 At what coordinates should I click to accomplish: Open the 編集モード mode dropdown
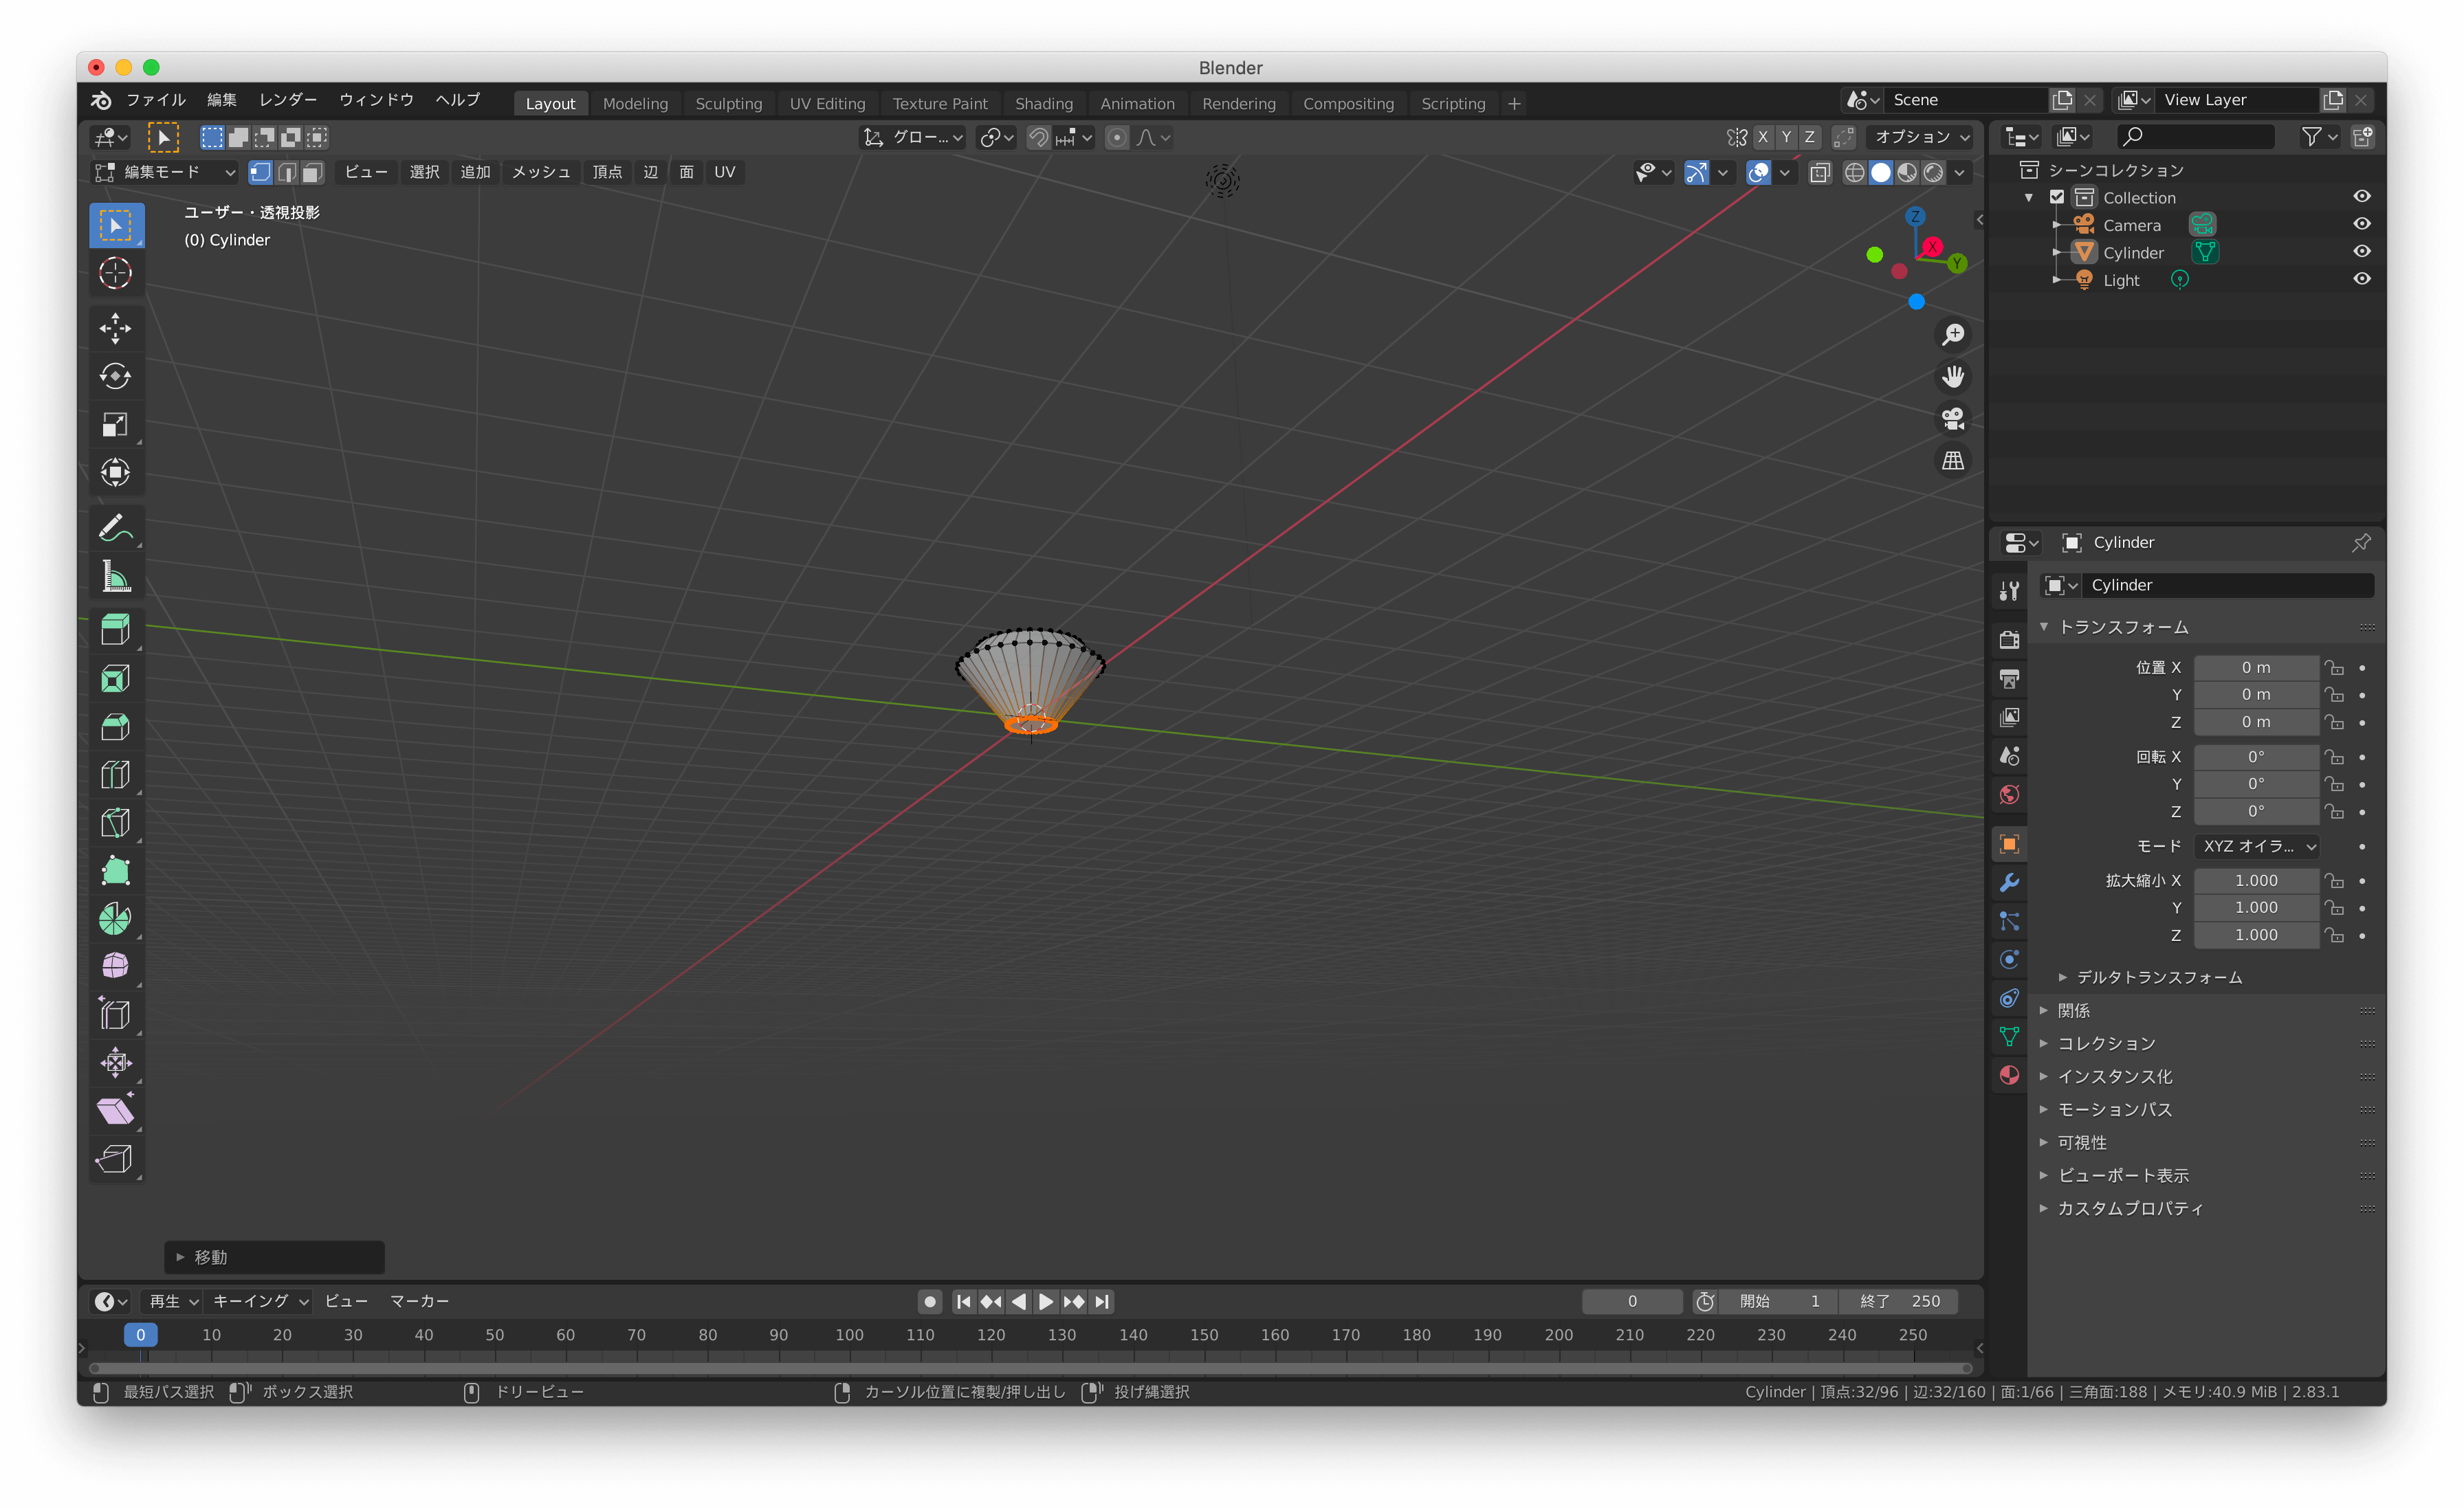[x=164, y=172]
